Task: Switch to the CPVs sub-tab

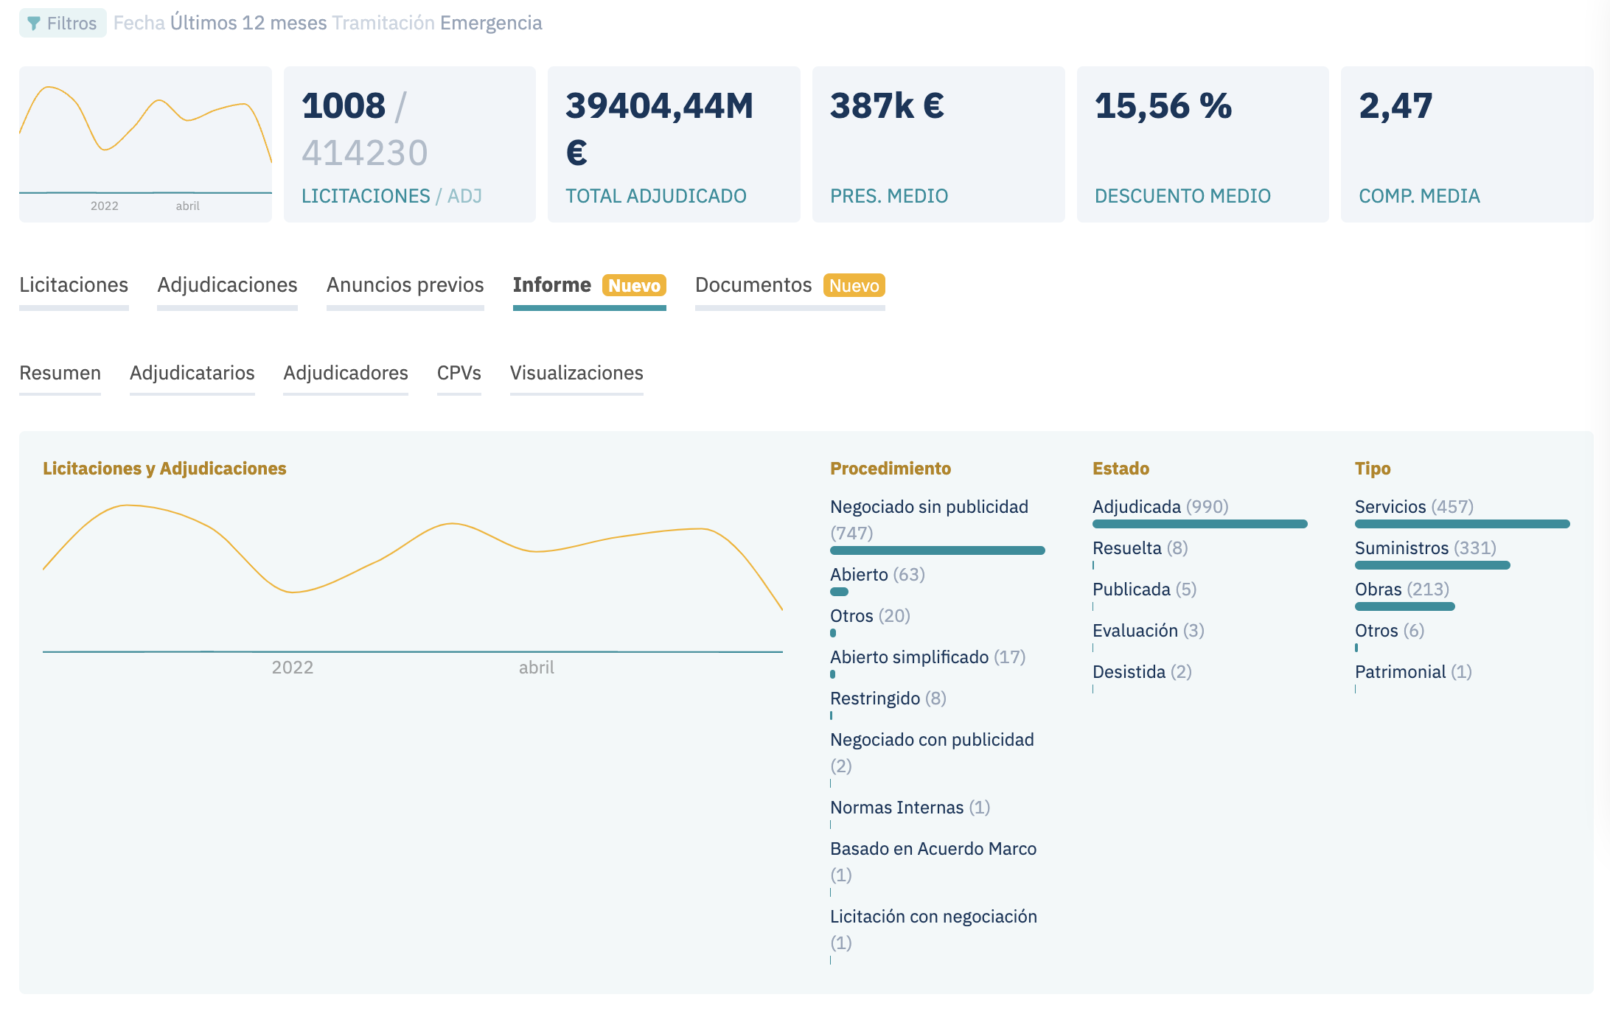Action: pyautogui.click(x=459, y=373)
